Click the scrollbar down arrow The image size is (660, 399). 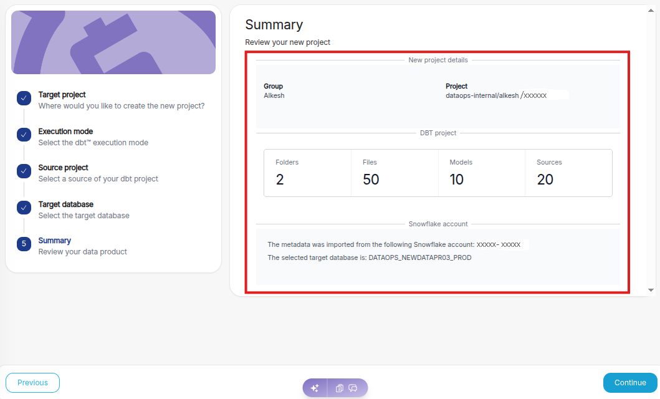tap(651, 290)
